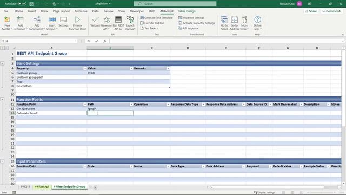Viewport: 346px width, 195px height.
Task: Open the Path column filter dropdown
Action: pyautogui.click(x=131, y=104)
